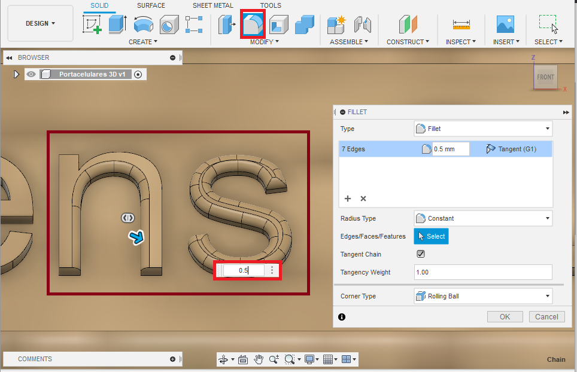Click Cancel in the Fillet dialog

point(546,316)
